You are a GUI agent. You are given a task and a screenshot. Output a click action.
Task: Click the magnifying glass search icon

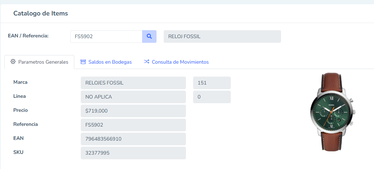[149, 36]
